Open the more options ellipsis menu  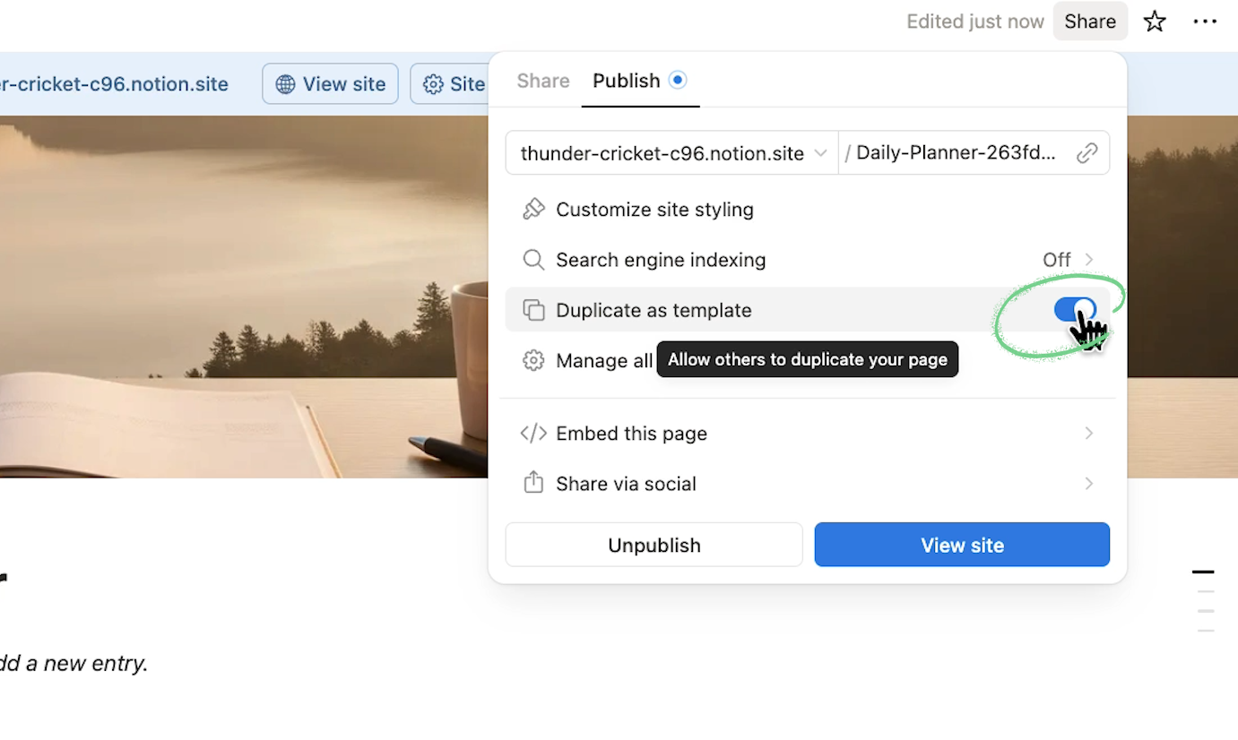[1205, 21]
